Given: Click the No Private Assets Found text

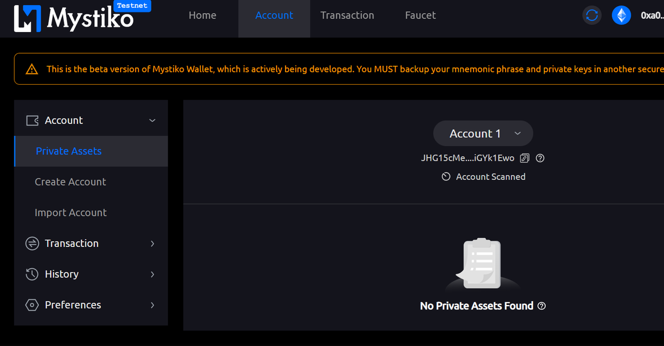Looking at the screenshot, I should pyautogui.click(x=476, y=306).
